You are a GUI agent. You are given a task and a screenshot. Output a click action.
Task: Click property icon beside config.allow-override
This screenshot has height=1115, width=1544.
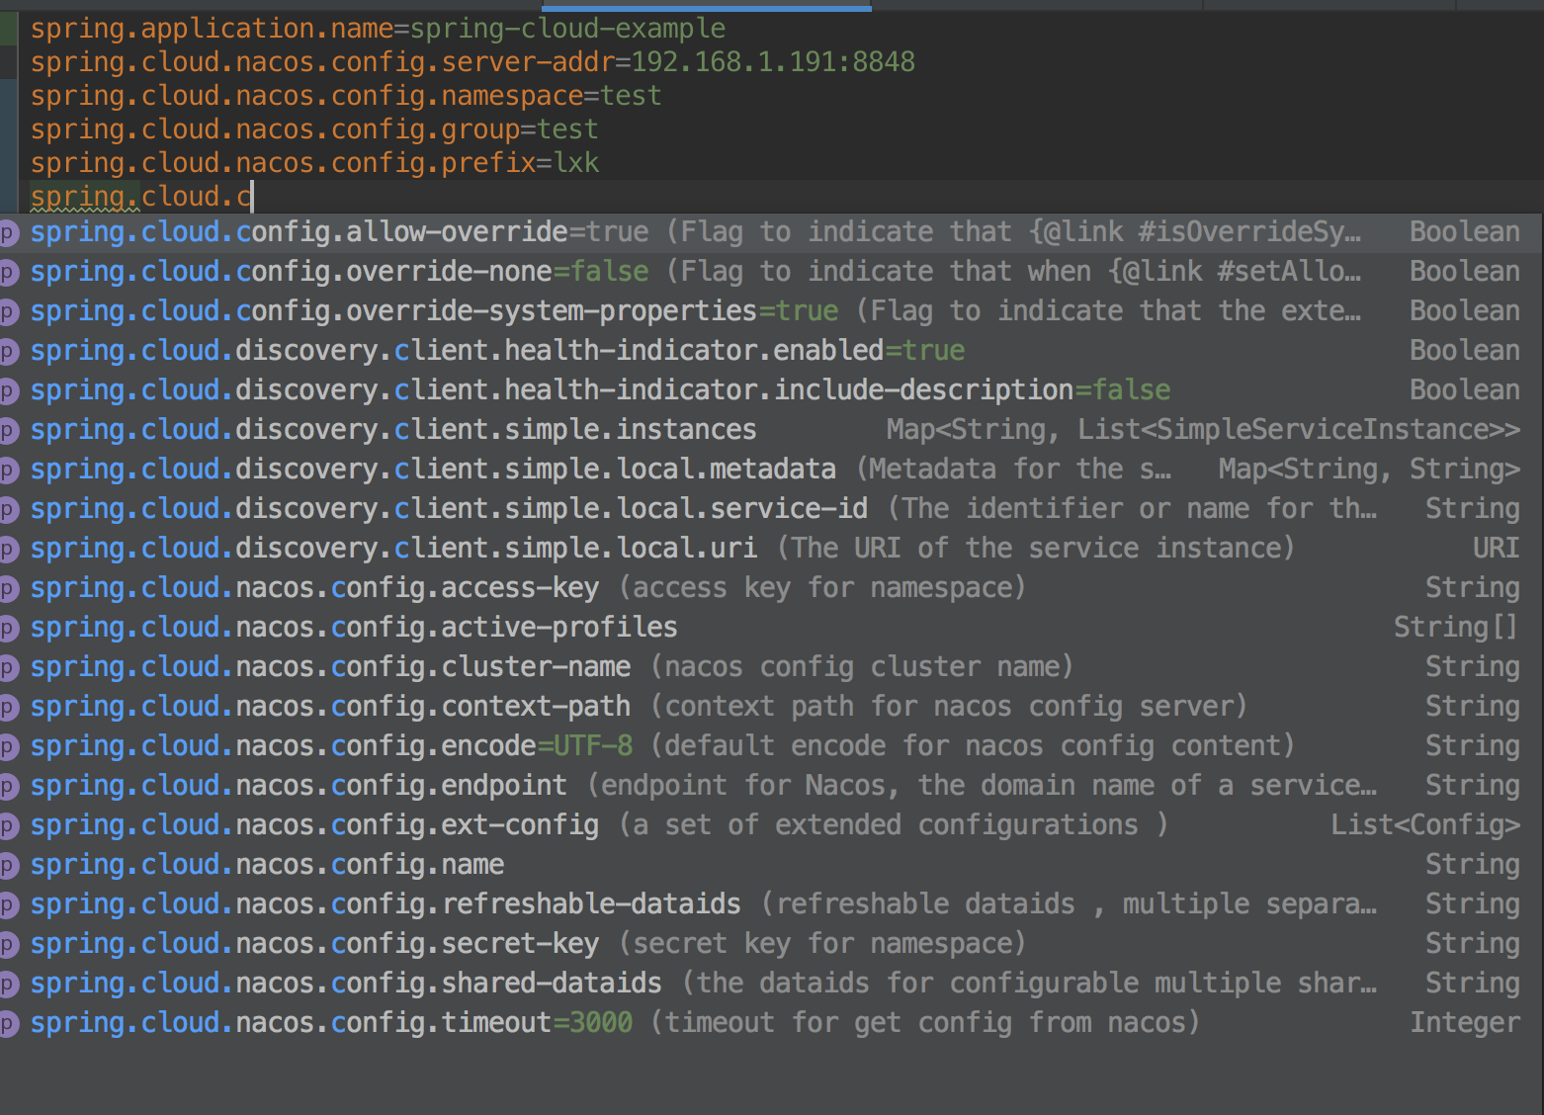point(8,233)
